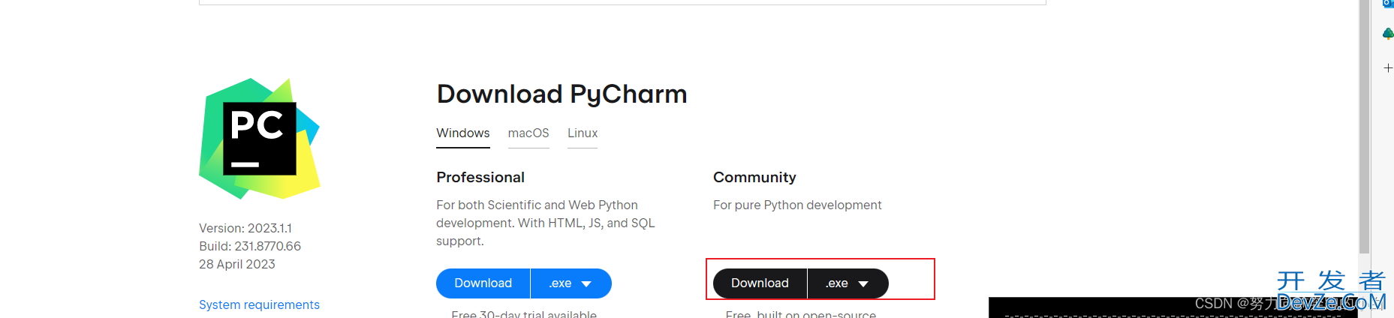This screenshot has width=1394, height=318.
Task: Click the page vertical scrollbar thumb
Action: 1365,127
